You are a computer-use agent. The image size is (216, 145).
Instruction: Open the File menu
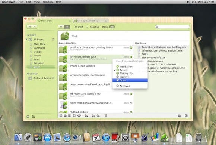[20, 2]
